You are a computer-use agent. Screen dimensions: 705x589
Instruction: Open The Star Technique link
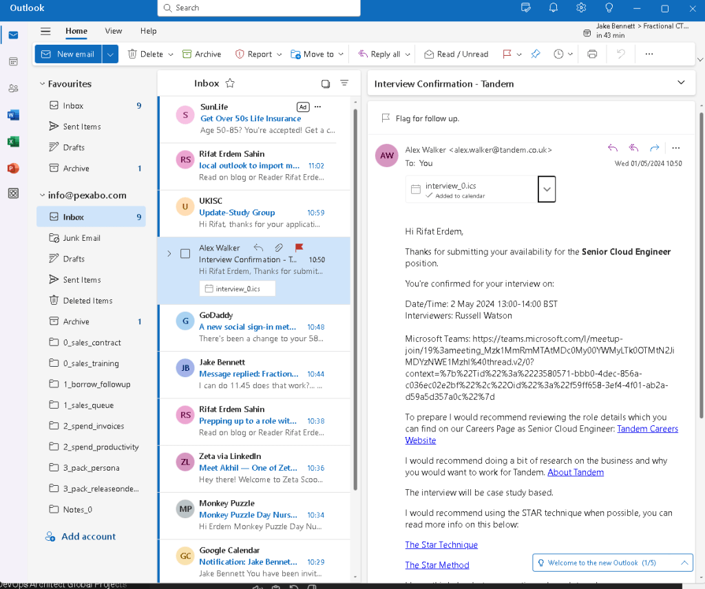coord(441,544)
